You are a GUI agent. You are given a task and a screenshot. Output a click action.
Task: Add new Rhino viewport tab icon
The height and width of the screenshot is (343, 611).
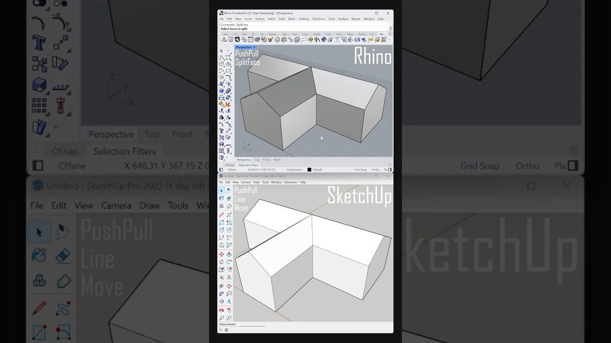285,160
